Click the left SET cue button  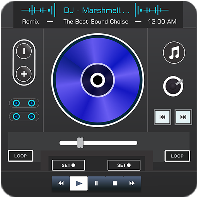tap(68, 165)
